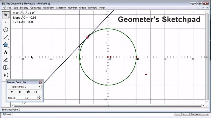Reverse direction in Motion Controller
211x118 pixels.
coord(28,92)
